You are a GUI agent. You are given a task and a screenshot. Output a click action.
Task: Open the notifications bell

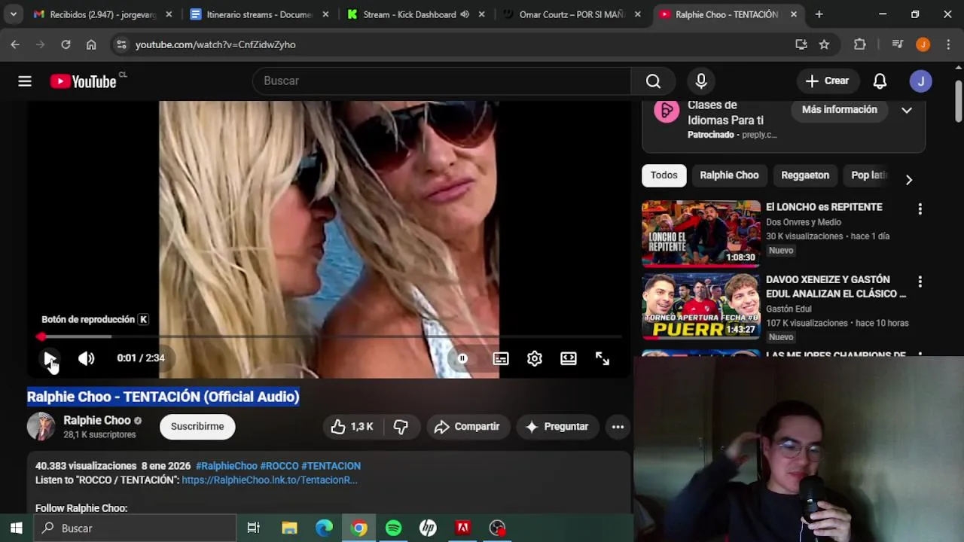pyautogui.click(x=880, y=81)
